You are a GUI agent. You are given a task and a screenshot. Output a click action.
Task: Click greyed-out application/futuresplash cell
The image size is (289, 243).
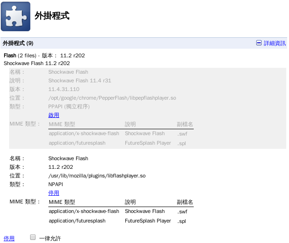click(77, 143)
